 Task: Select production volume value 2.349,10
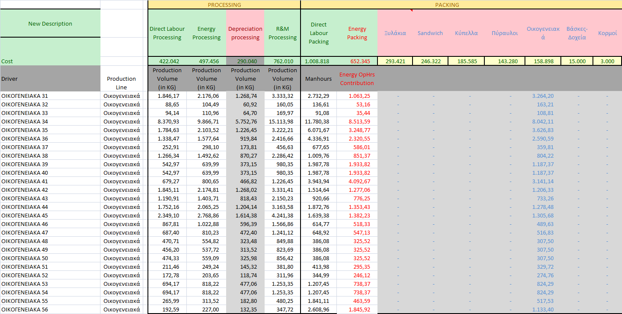167,215
